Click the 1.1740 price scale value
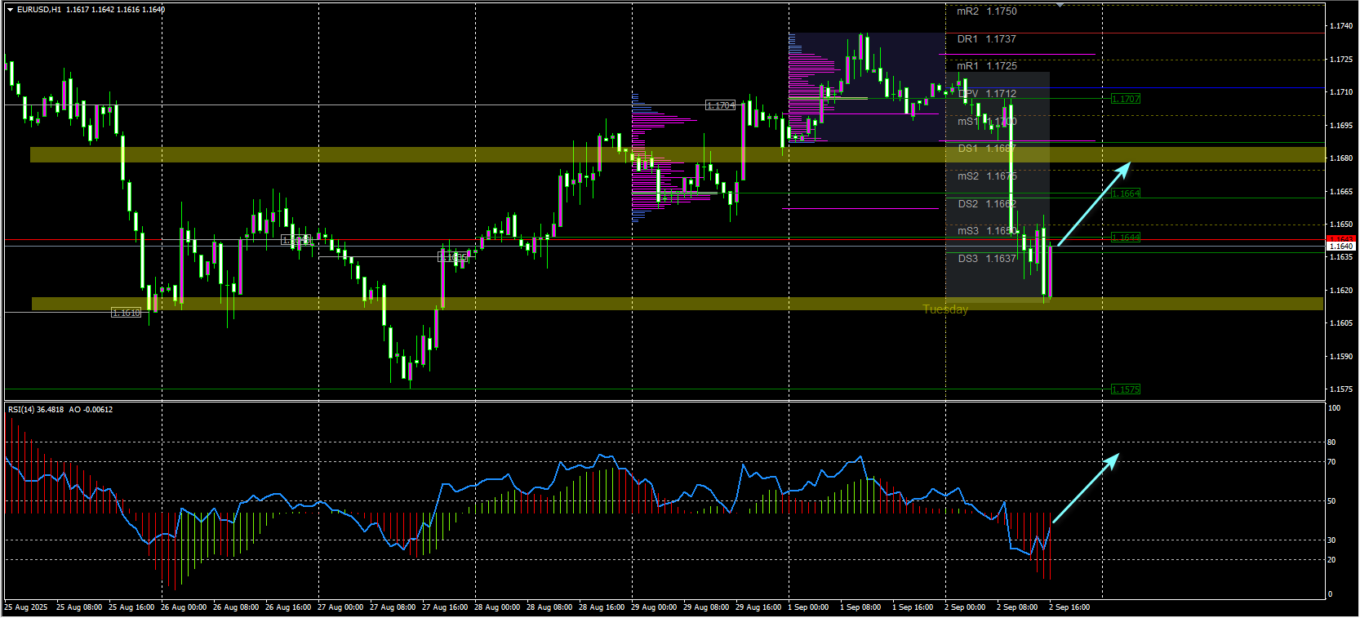1360x618 pixels. pos(1341,26)
